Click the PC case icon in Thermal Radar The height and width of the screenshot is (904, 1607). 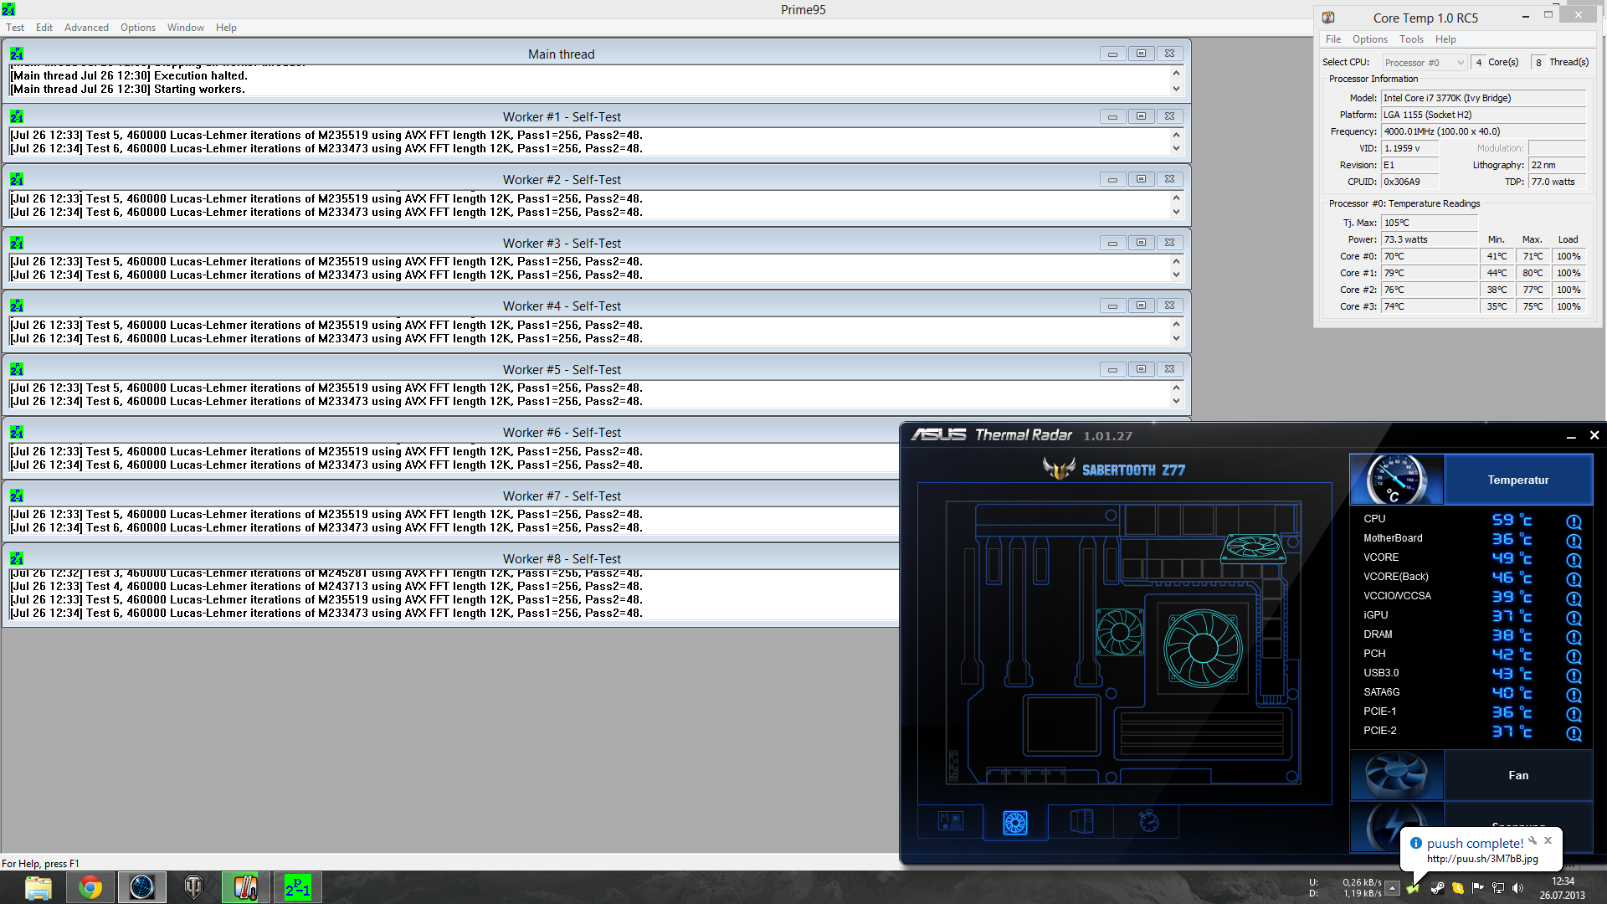[x=1081, y=822]
